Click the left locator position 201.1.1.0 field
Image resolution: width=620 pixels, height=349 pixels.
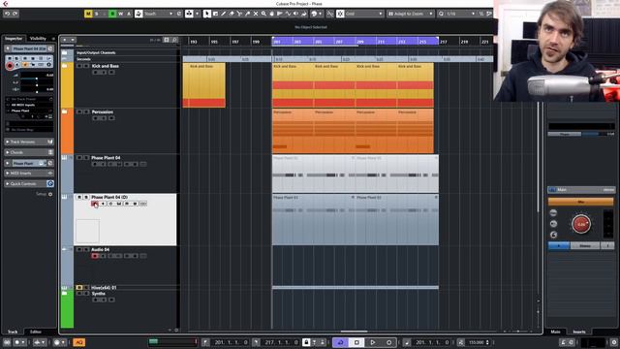pos(231,342)
